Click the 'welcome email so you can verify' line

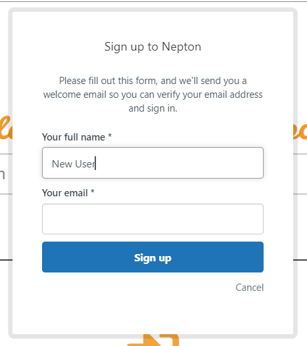[x=153, y=95]
